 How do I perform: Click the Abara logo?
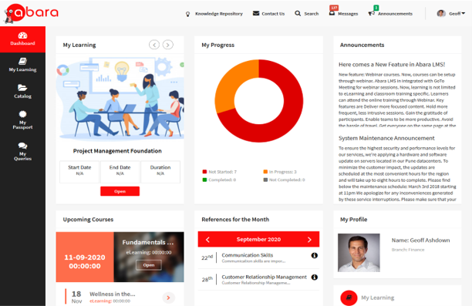point(32,13)
